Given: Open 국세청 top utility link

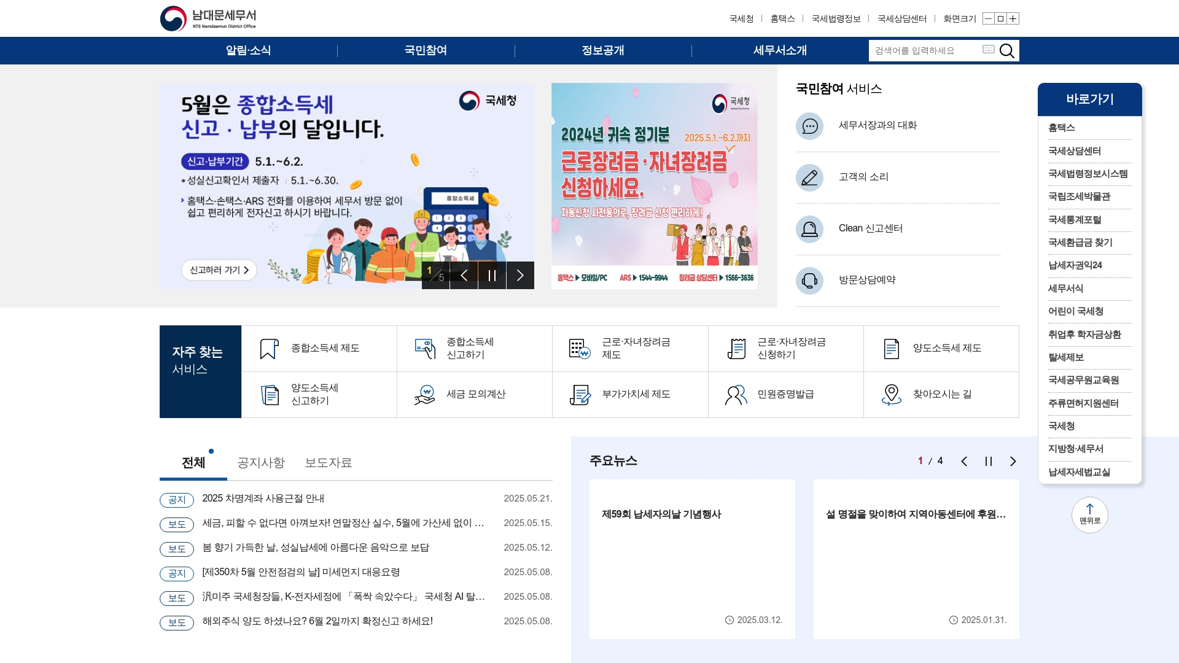Looking at the screenshot, I should coord(741,19).
